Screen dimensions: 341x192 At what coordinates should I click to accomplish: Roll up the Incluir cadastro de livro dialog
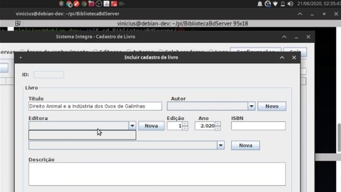click(282, 58)
